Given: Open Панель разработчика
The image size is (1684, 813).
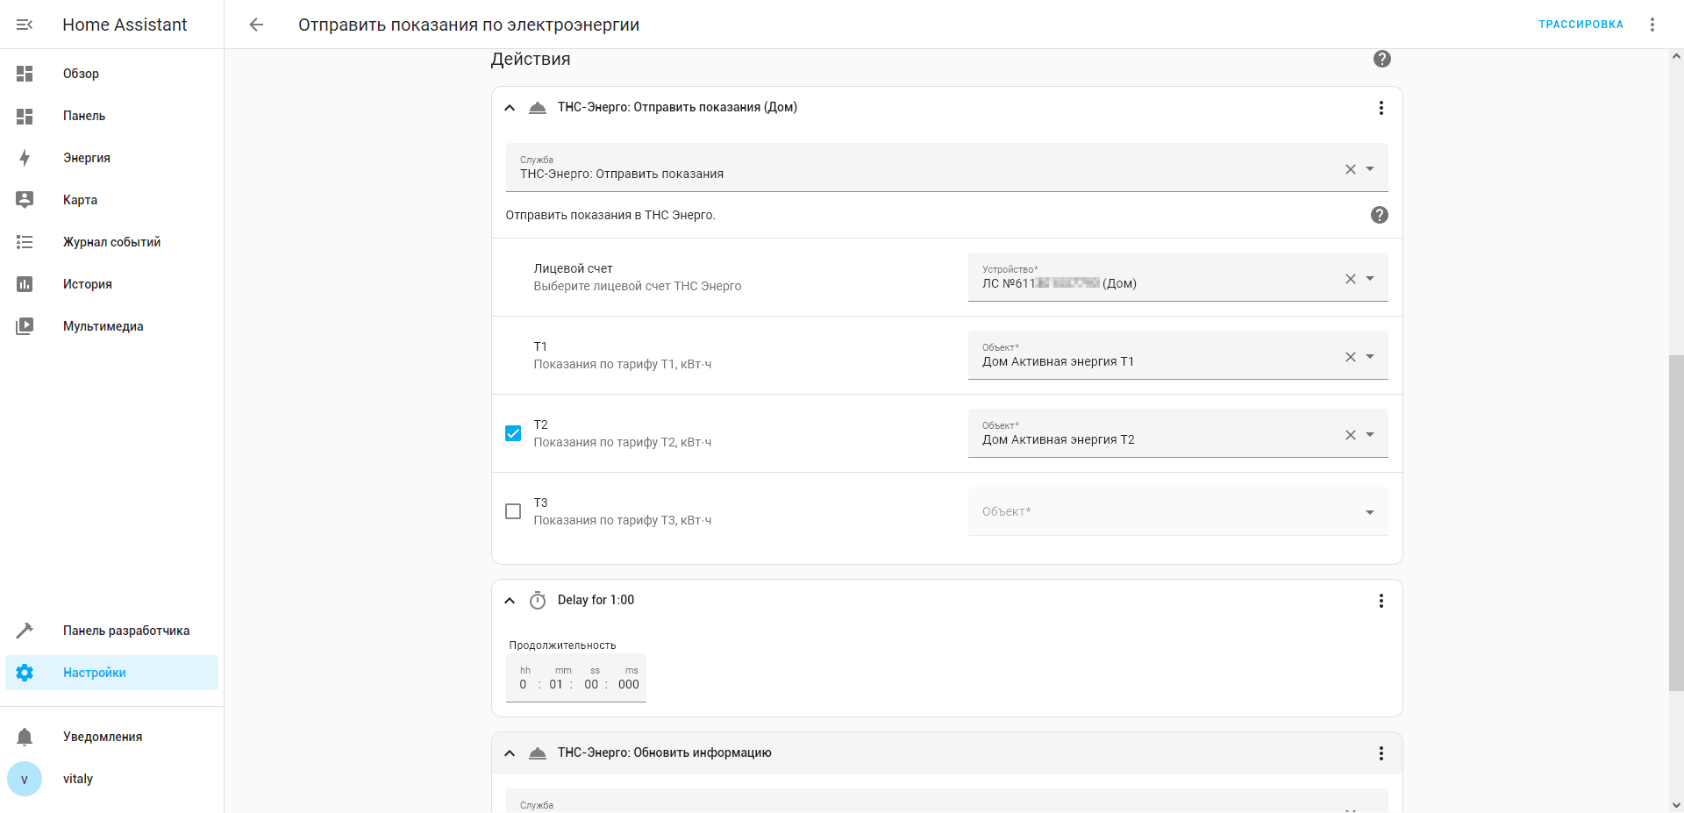Looking at the screenshot, I should coord(112,631).
